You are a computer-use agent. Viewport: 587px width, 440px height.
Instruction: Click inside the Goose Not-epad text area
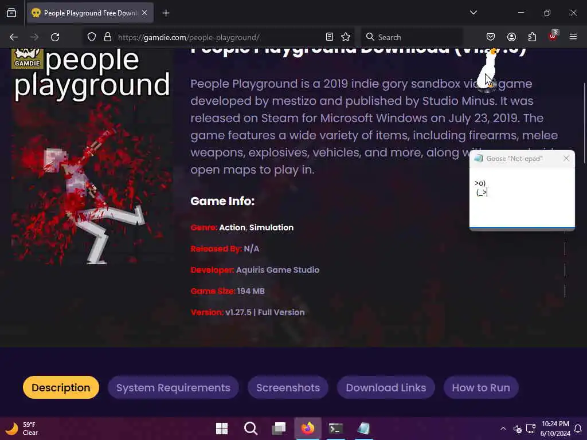pos(522,198)
